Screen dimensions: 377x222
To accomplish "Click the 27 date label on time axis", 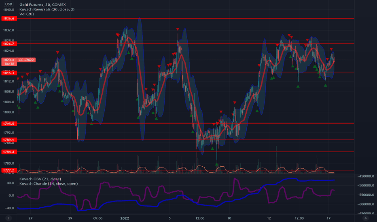I will (x=30, y=218).
